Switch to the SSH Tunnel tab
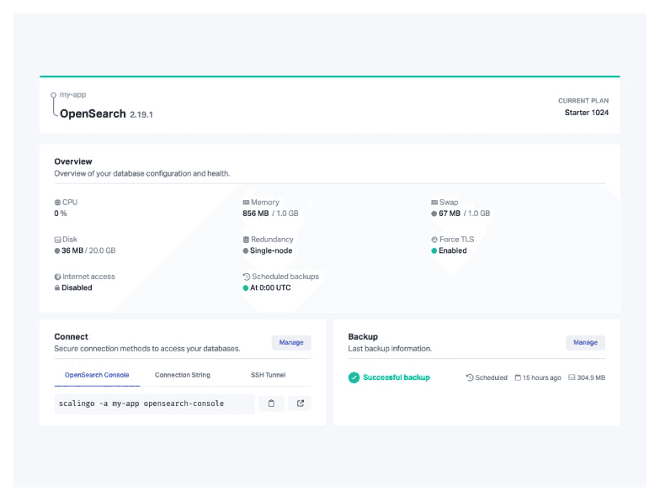 tap(268, 375)
